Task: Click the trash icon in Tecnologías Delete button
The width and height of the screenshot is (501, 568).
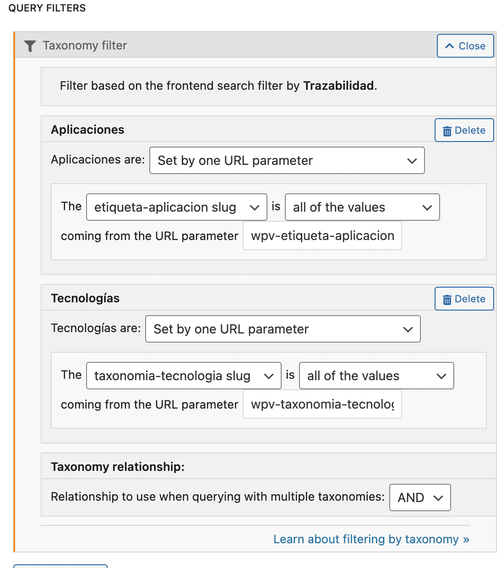Action: tap(447, 300)
